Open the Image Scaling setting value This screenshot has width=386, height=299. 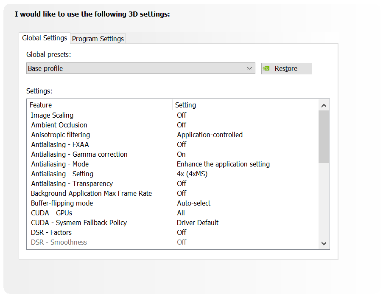coord(182,115)
